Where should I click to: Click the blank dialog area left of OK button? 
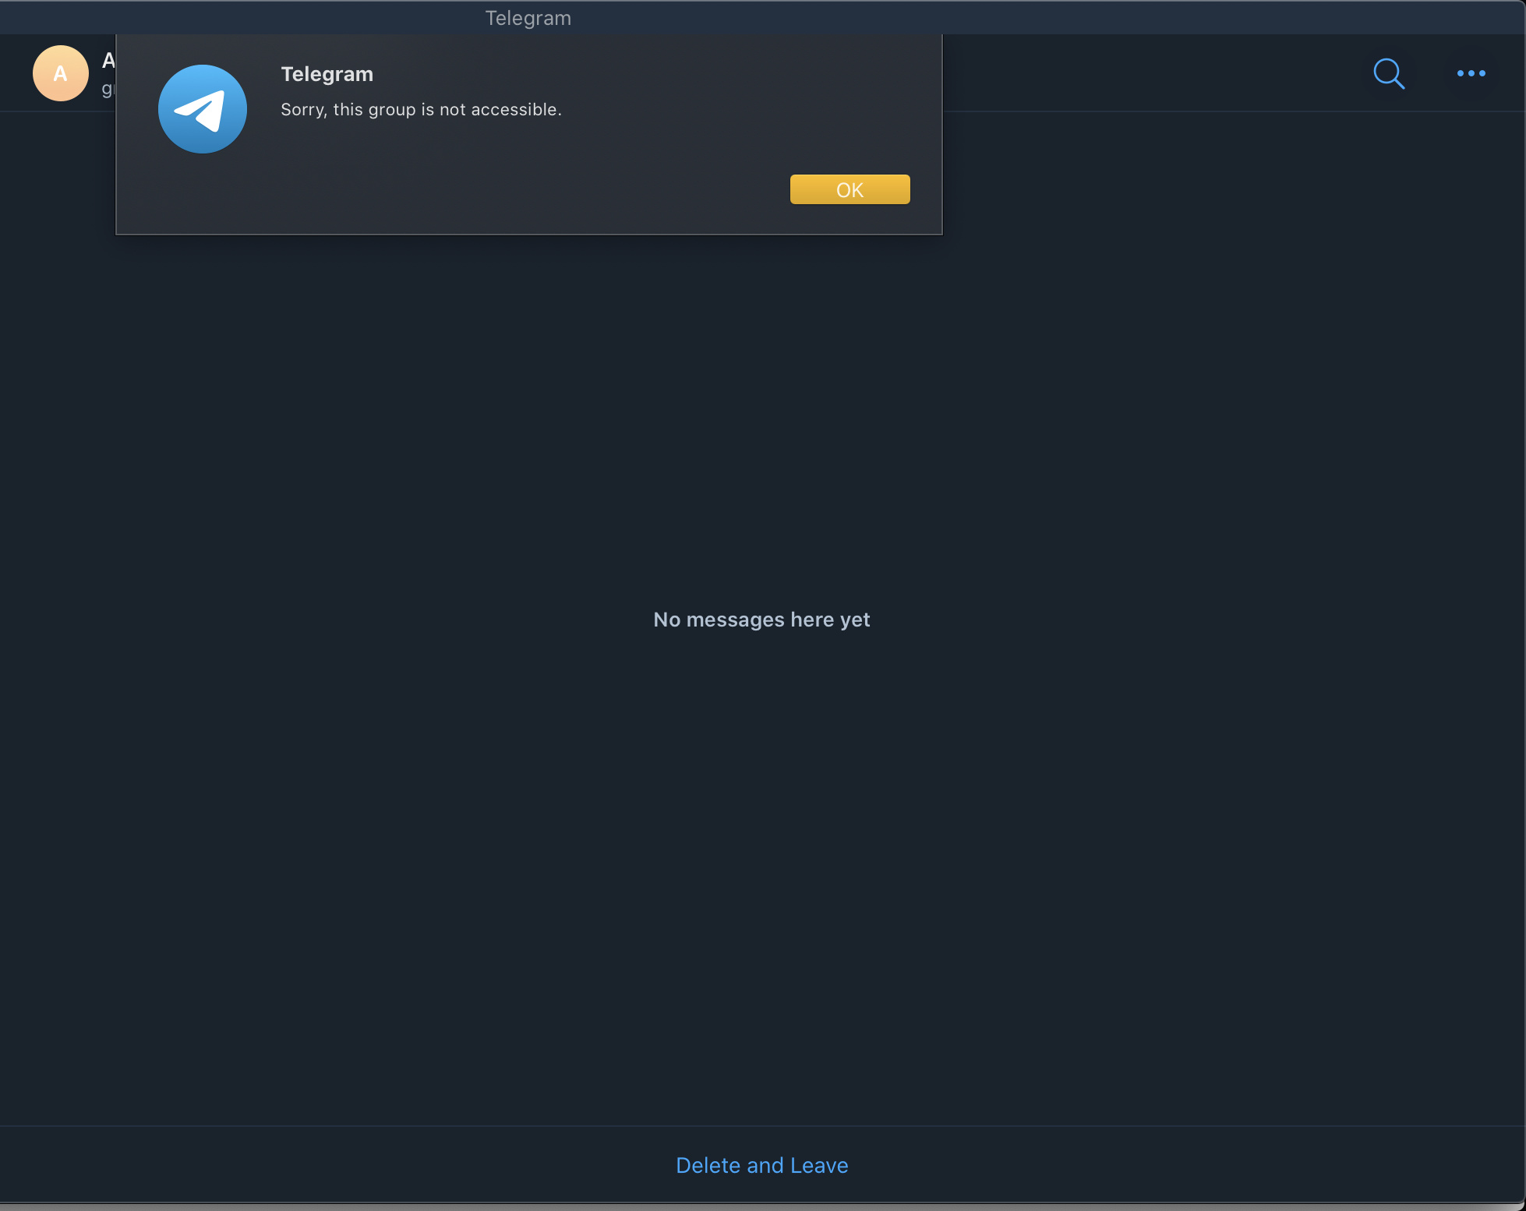[x=546, y=189]
